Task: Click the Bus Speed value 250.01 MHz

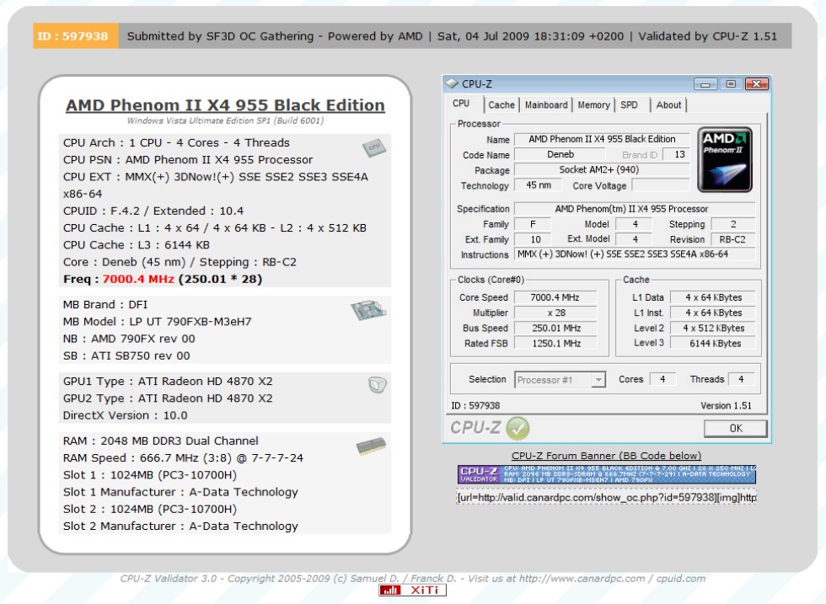Action: (x=555, y=328)
